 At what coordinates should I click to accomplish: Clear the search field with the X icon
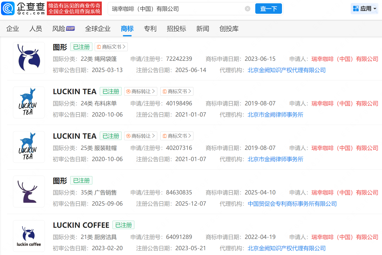tap(247, 9)
